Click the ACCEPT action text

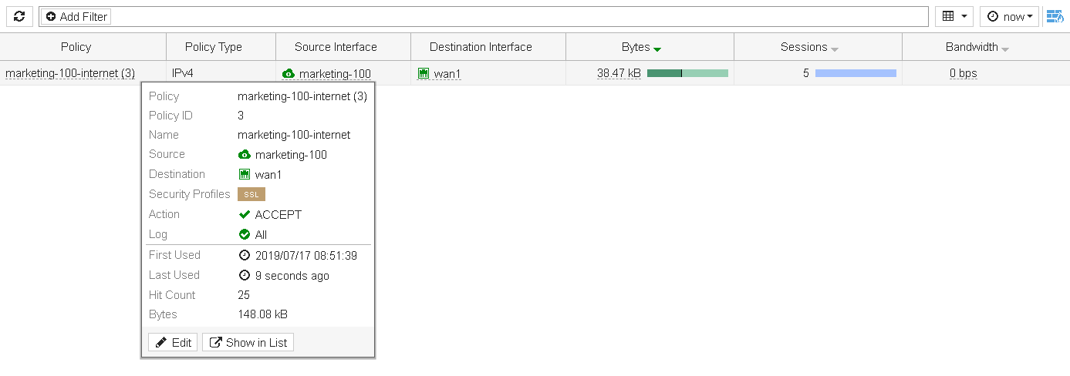tap(278, 214)
